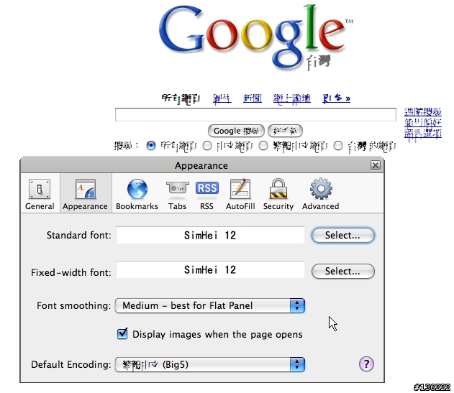The width and height of the screenshot is (454, 393).
Task: Click Select button for Fixed-width font
Action: coord(342,271)
